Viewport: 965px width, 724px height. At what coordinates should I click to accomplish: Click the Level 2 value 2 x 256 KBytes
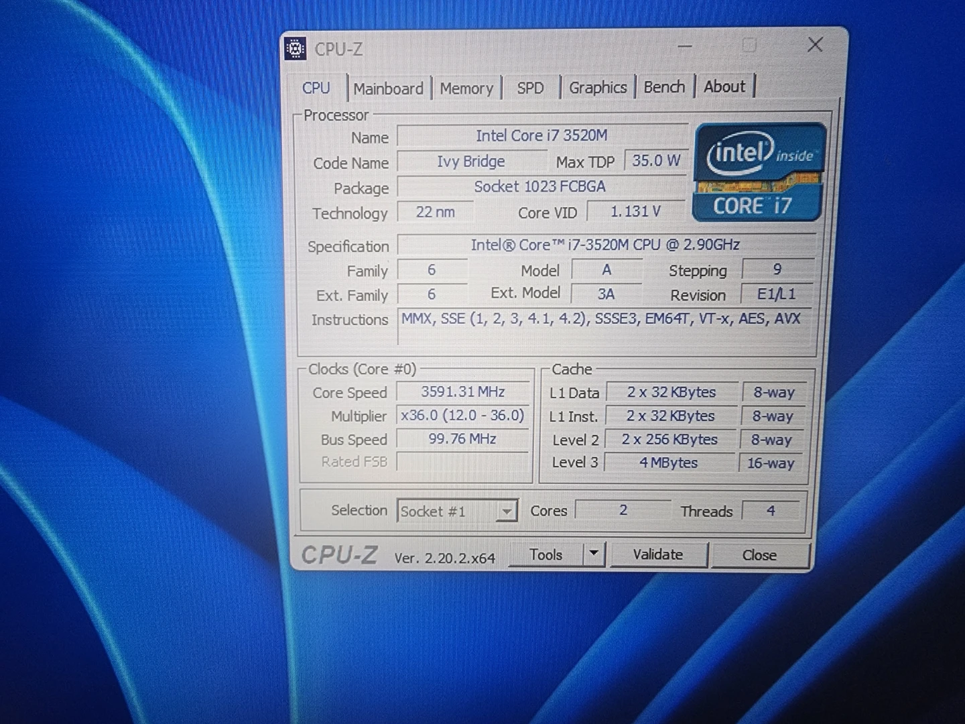point(669,440)
